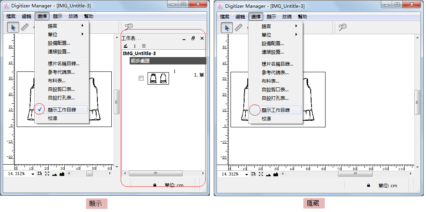Click the info icon in work table panel
426x212 pixels.
(135, 46)
